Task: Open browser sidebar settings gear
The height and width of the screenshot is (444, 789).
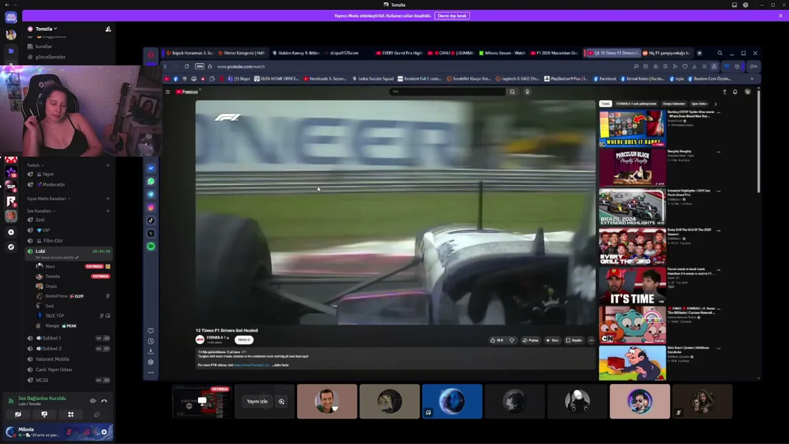Action: click(151, 362)
